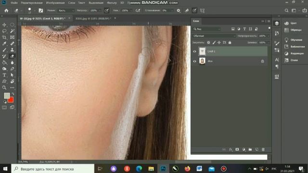Open the Edit Toolbar three-dots button
Image resolution: width=308 pixels, height=173 pixels.
click(12, 87)
